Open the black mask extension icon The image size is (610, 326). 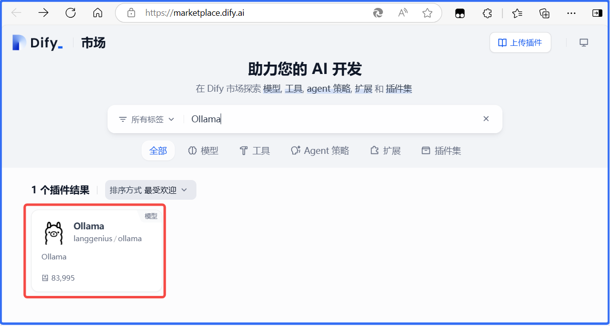(x=459, y=13)
